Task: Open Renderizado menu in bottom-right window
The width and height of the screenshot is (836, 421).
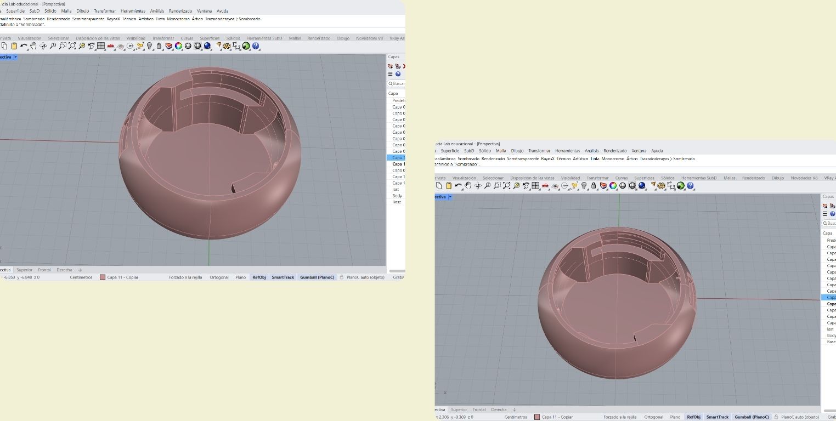Action: [615, 151]
